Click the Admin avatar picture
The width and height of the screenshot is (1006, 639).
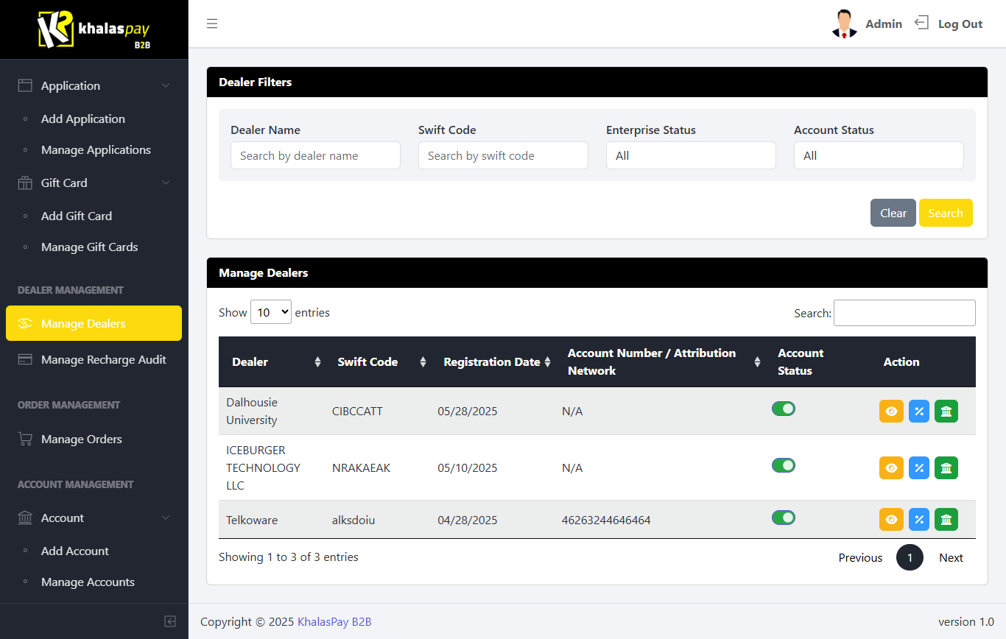[844, 24]
